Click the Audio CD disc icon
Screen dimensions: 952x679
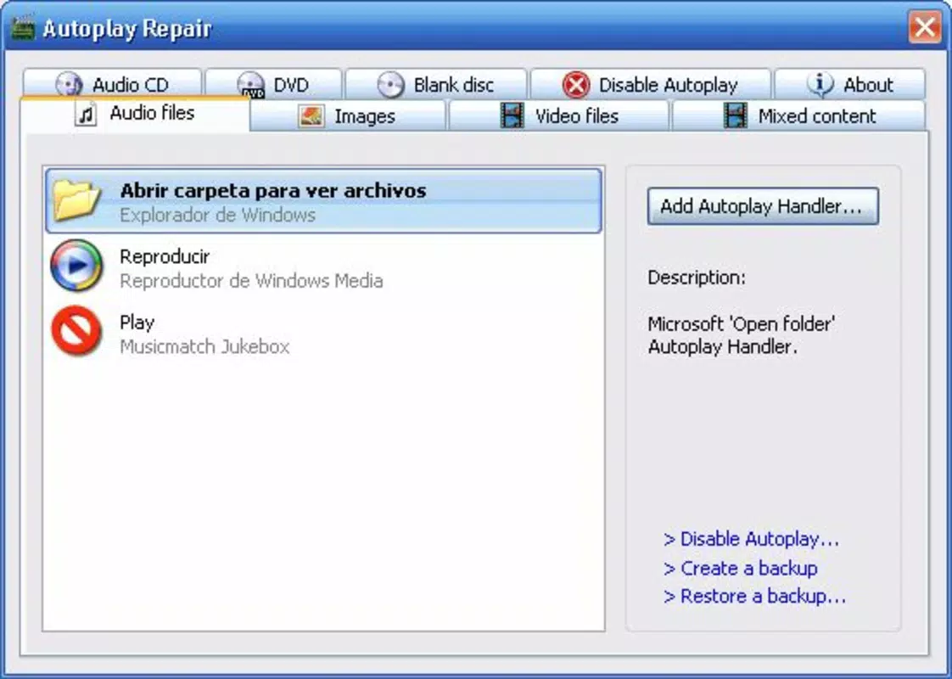pyautogui.click(x=69, y=84)
